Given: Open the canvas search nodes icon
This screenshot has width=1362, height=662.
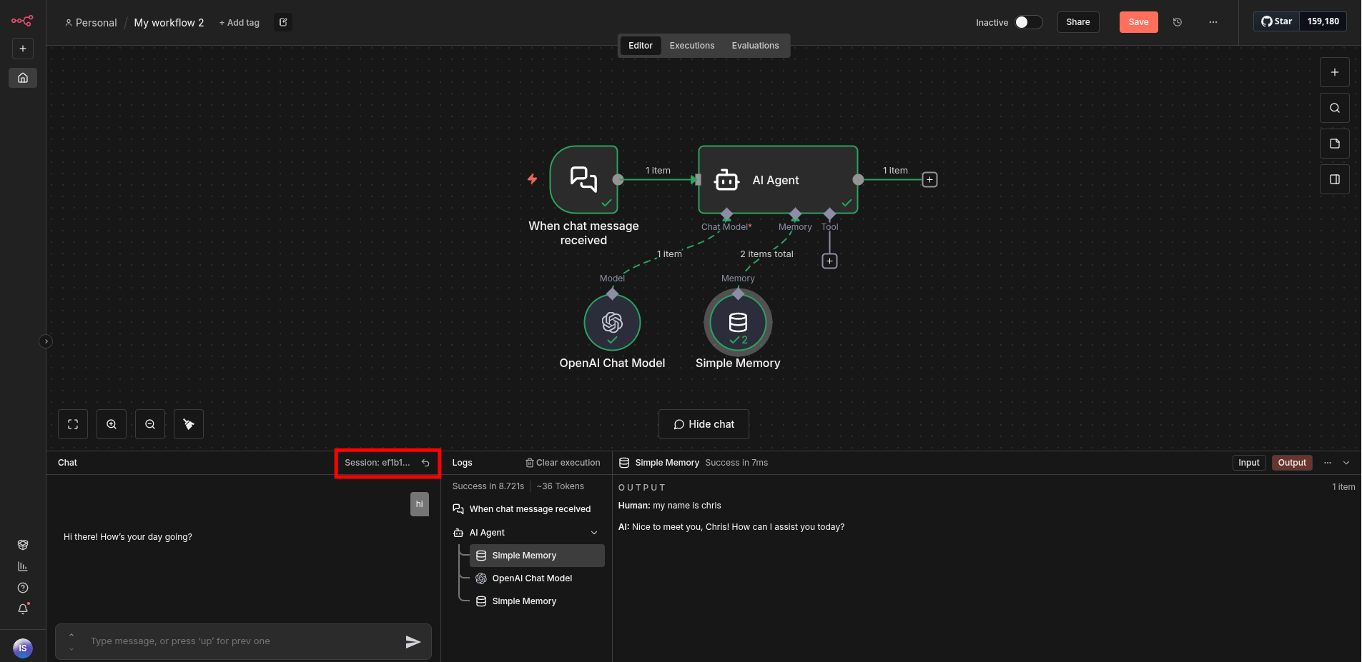Looking at the screenshot, I should tap(1334, 108).
